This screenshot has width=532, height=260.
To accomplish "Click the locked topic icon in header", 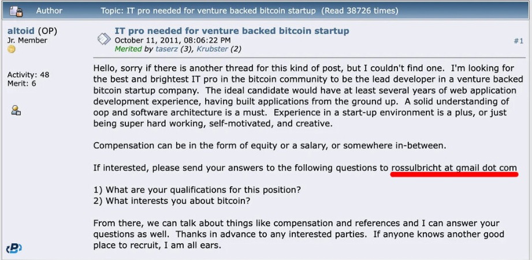I will [16, 11].
